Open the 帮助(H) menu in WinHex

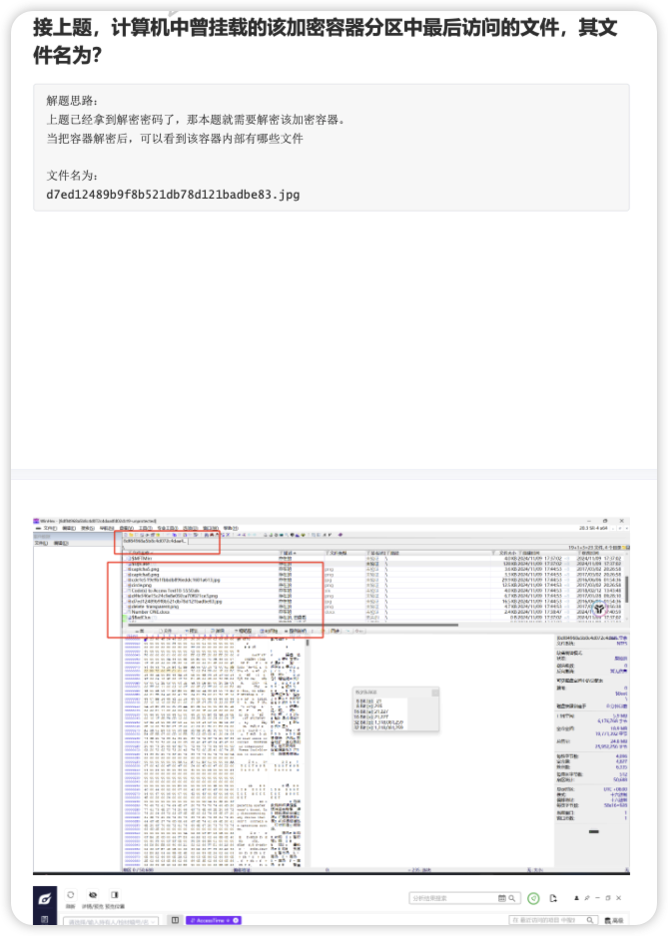point(232,528)
